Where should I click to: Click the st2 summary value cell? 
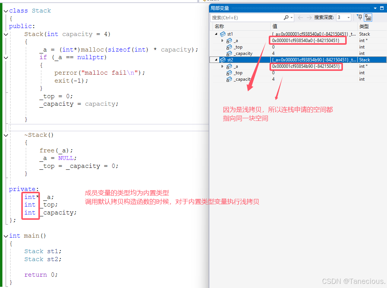point(314,60)
